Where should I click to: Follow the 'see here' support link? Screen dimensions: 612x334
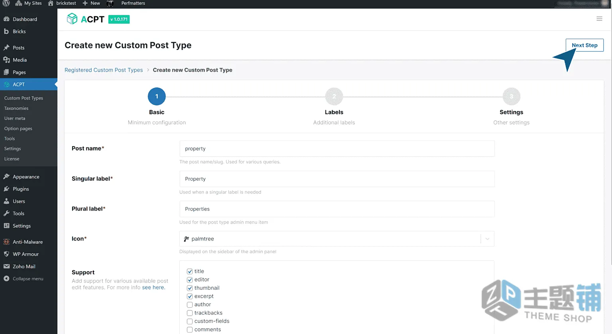point(153,287)
